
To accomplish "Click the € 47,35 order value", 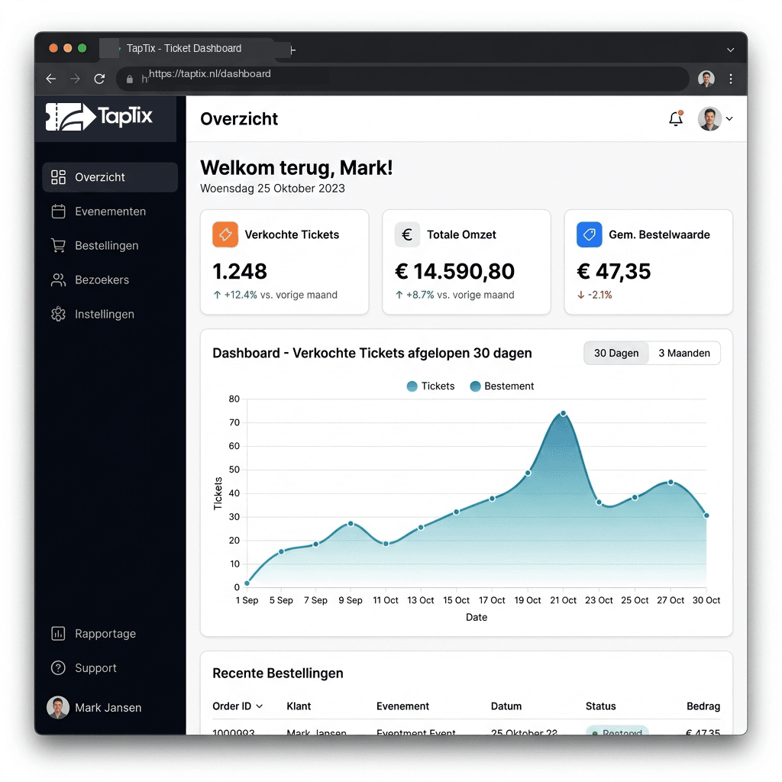I will click(614, 271).
